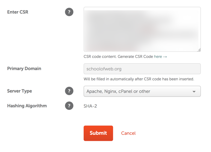Focus the Enter CSR text area
The image size is (211, 152).
(142, 29)
